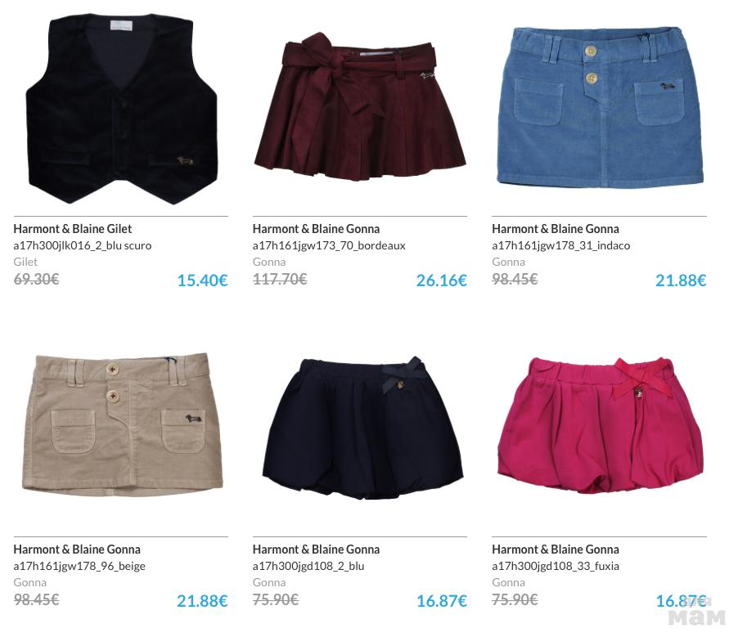
Task: Select the 26.16€ sale price
Action: (442, 280)
